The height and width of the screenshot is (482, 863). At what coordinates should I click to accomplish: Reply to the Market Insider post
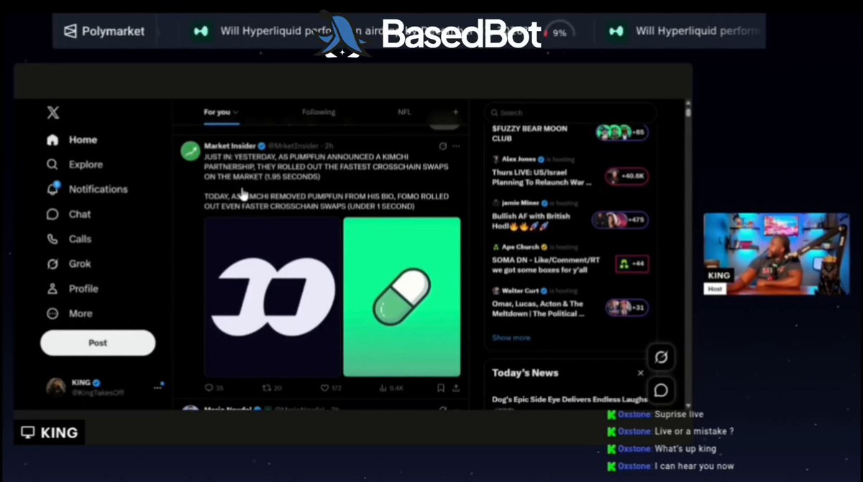click(x=209, y=388)
